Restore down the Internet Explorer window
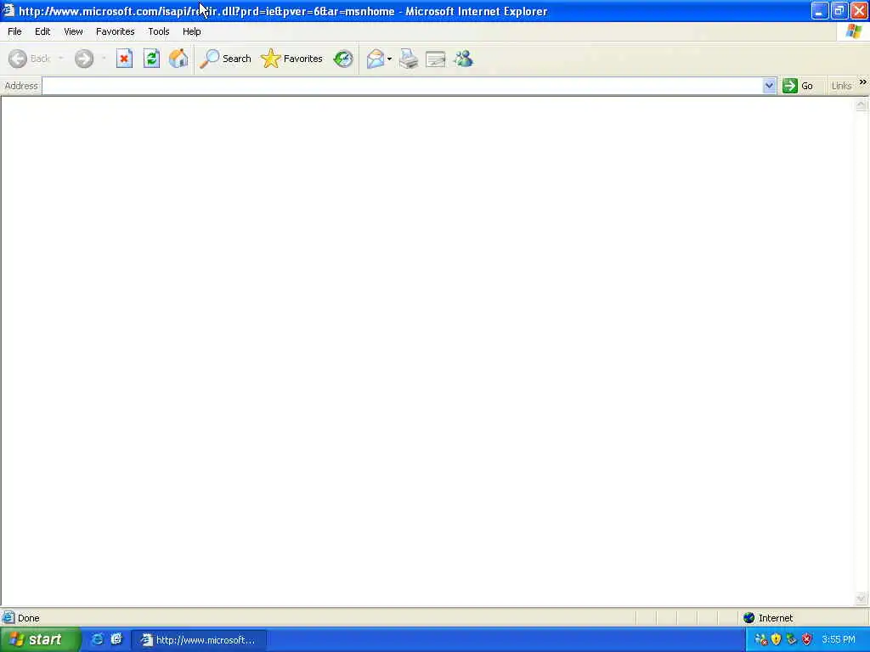 pos(839,10)
